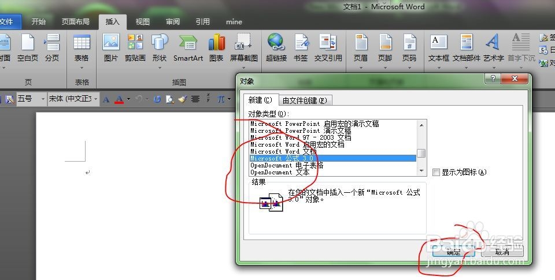Insert WordArt with 艺术字
This screenshot has width=555, height=280.
(493, 51)
